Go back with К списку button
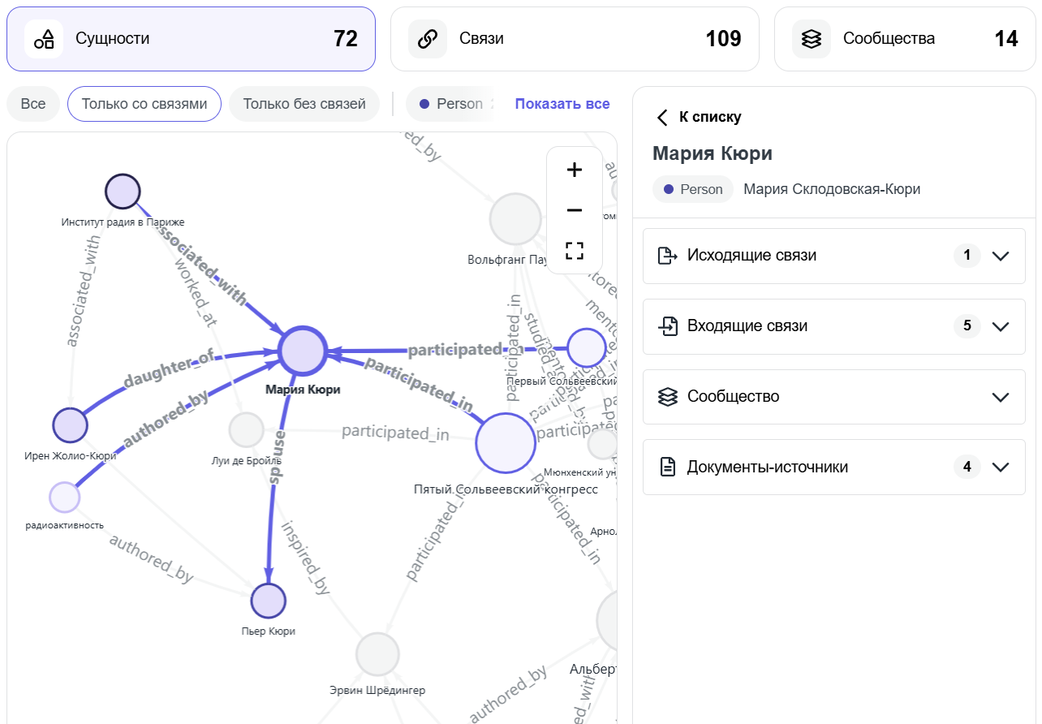This screenshot has height=724, width=1042. [x=699, y=117]
